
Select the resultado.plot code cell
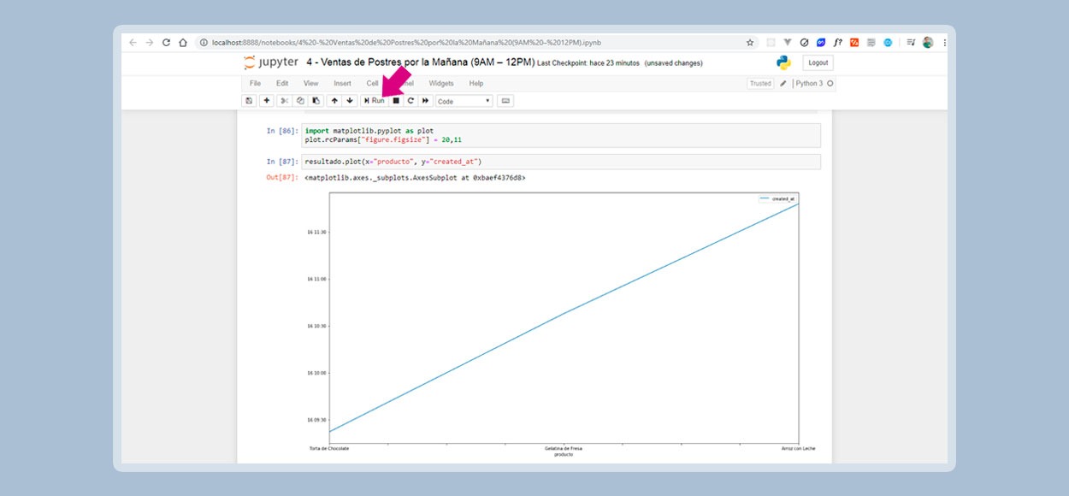(562, 162)
